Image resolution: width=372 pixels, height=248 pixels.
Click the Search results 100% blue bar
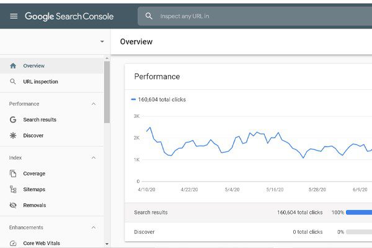tap(359, 213)
